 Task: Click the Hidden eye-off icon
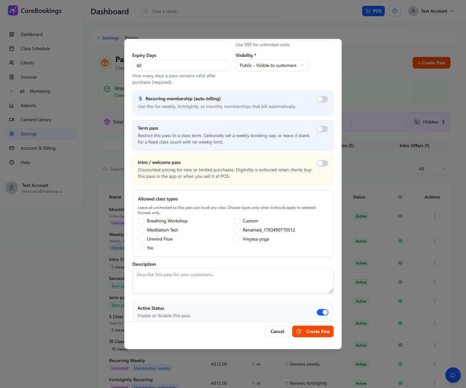417,122
